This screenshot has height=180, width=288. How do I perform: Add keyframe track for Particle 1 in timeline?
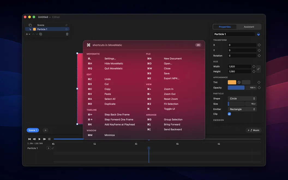(48, 148)
